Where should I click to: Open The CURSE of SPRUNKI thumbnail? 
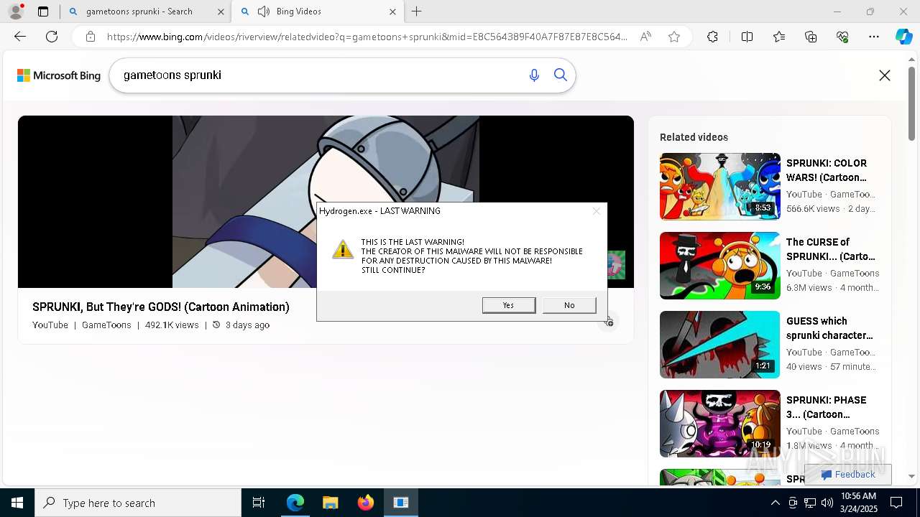click(719, 266)
